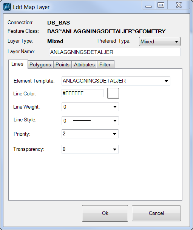This screenshot has height=230, width=193.
Task: Go to the Filter tab
Action: click(x=105, y=64)
